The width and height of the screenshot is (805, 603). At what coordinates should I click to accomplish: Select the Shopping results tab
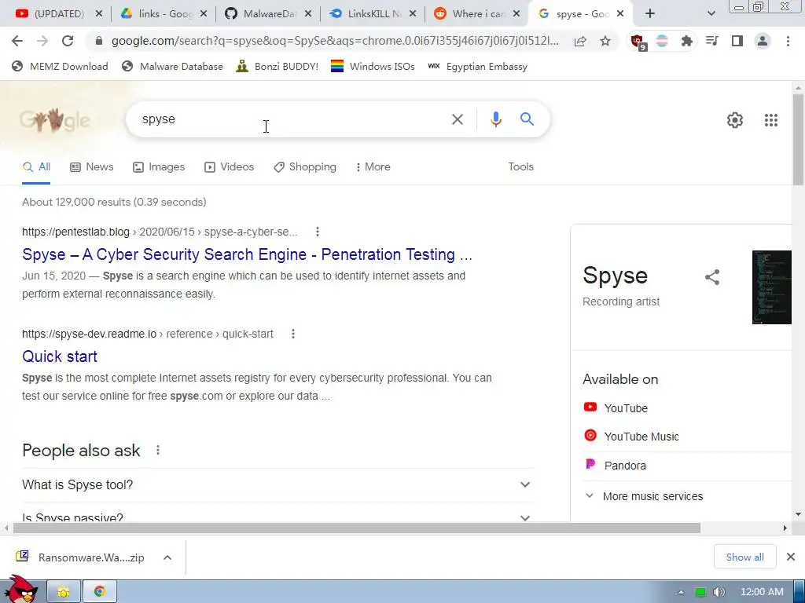click(x=305, y=167)
